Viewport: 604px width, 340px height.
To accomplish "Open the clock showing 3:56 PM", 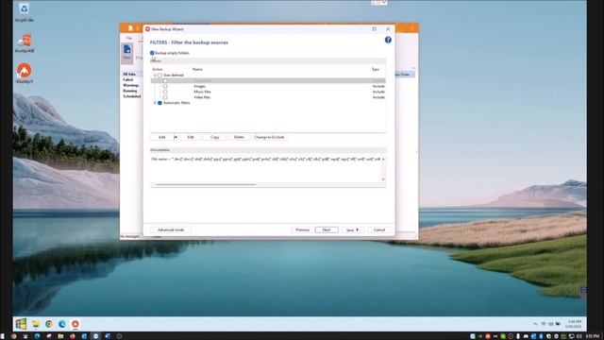I will (x=574, y=324).
